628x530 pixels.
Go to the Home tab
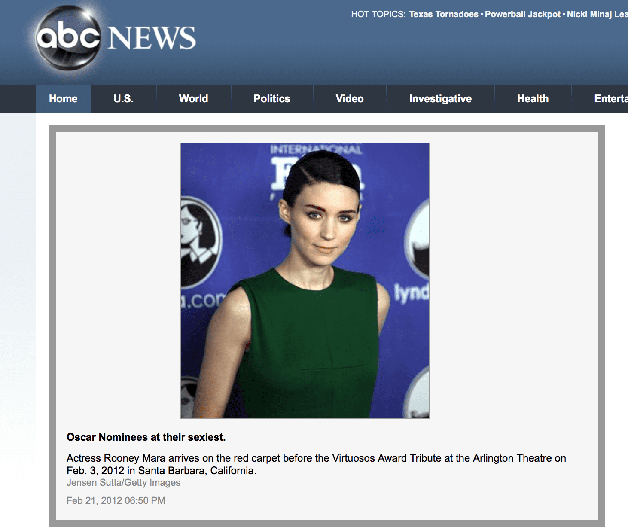pos(63,99)
